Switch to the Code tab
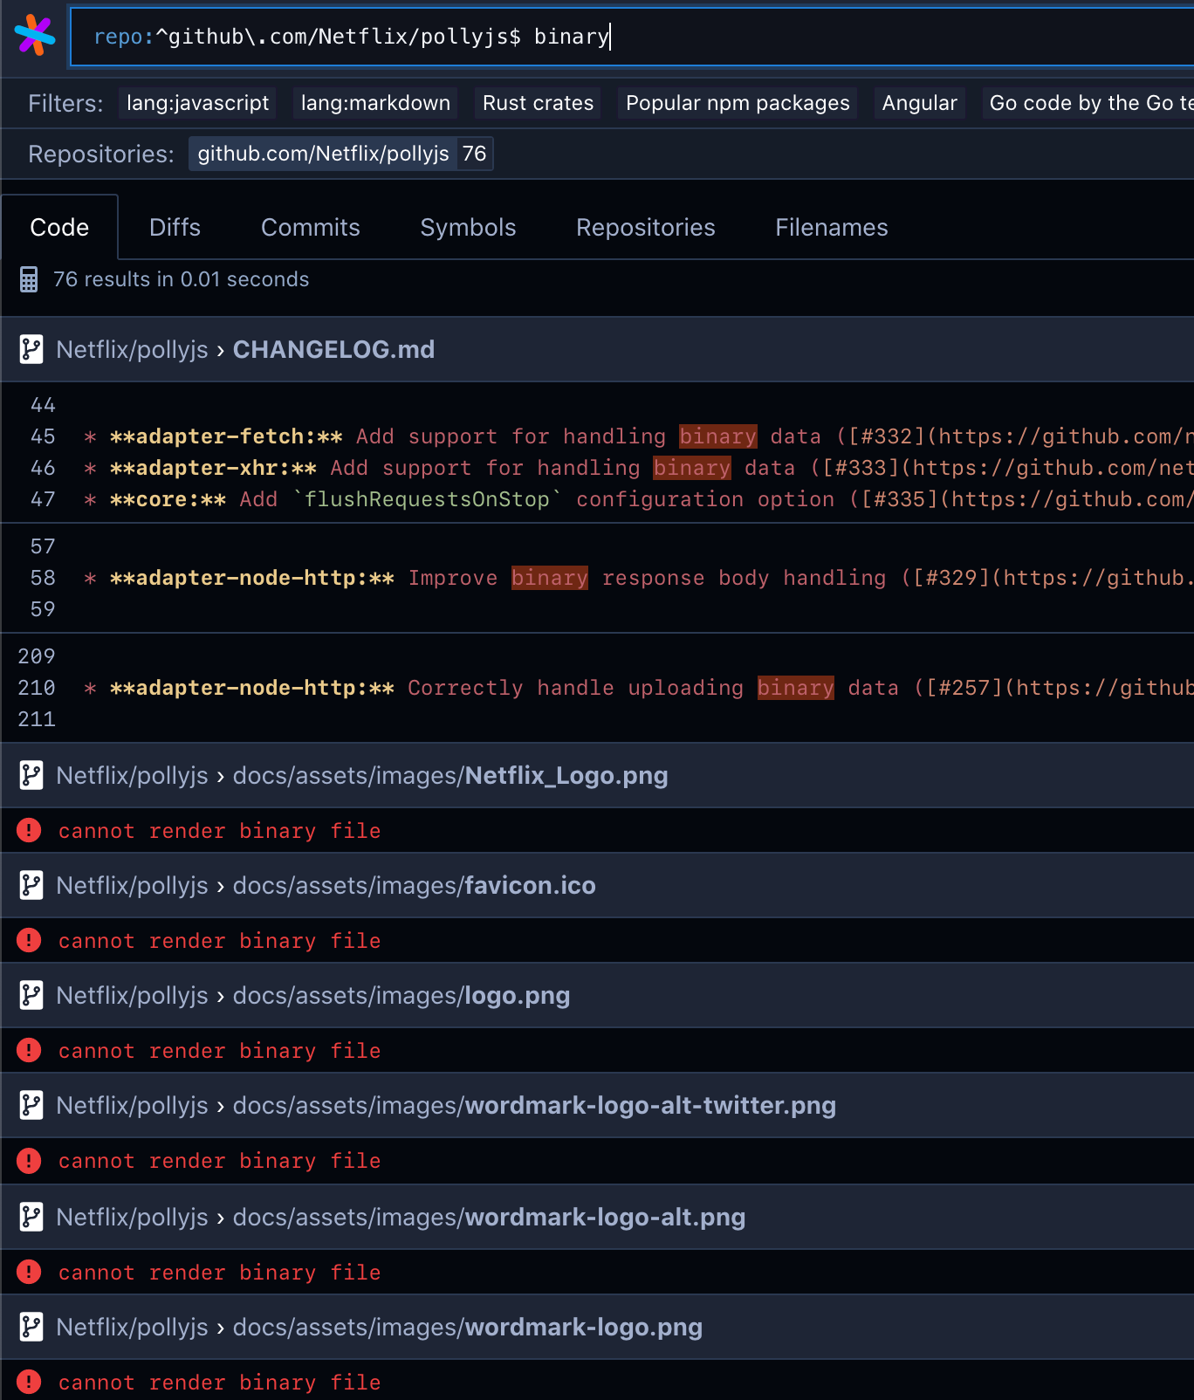1194x1400 pixels. click(59, 228)
